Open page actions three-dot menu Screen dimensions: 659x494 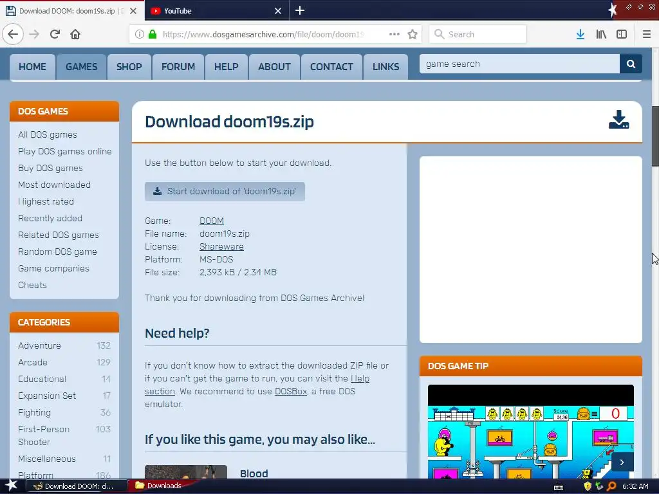pos(394,35)
